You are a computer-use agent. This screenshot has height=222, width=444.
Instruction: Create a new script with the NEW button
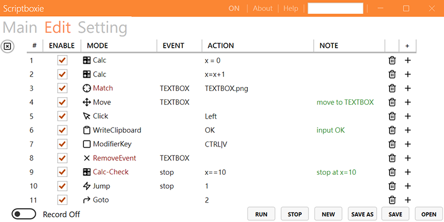pyautogui.click(x=328, y=214)
